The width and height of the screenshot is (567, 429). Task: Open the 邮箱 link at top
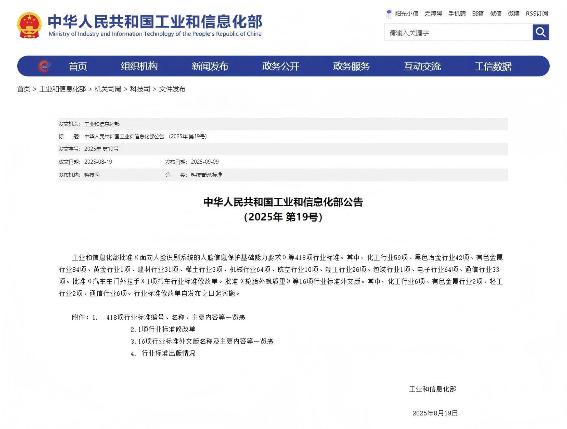click(x=478, y=14)
